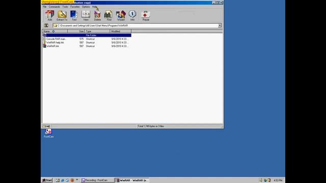Screen dimensions: 326x183
Task: Click the Start button on taskbar
Action: [x=47, y=180]
